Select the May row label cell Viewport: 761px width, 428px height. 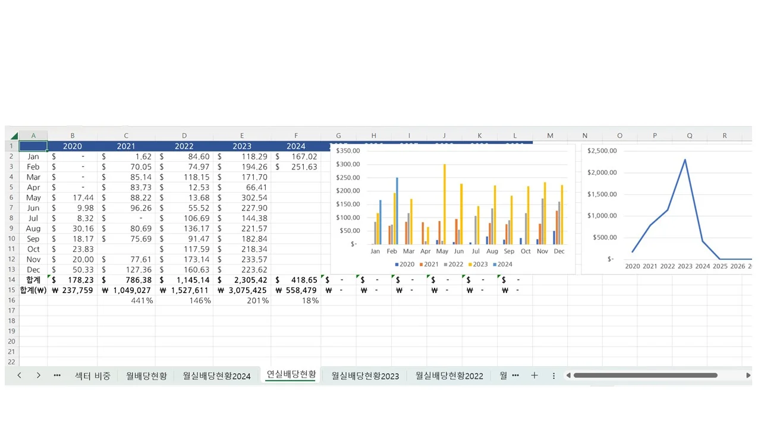[33, 197]
